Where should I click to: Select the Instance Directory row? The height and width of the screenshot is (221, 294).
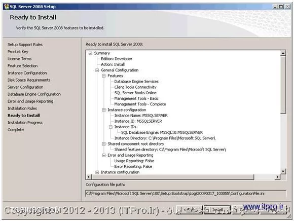[165, 138]
